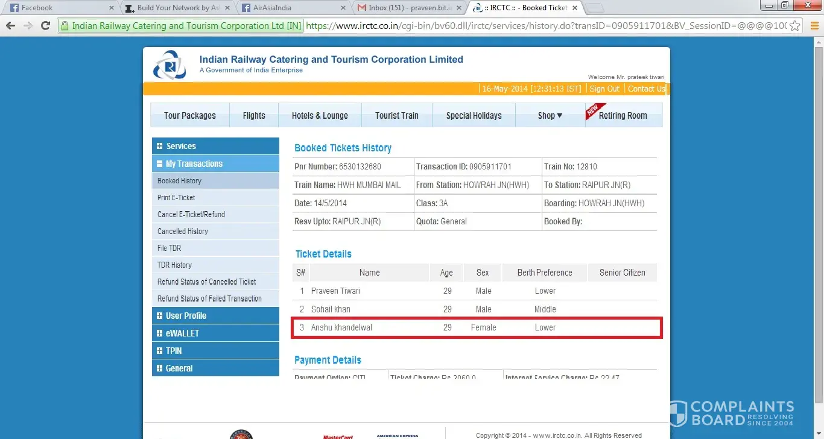The width and height of the screenshot is (824, 439).
Task: Open a new browser tab
Action: click(x=595, y=8)
